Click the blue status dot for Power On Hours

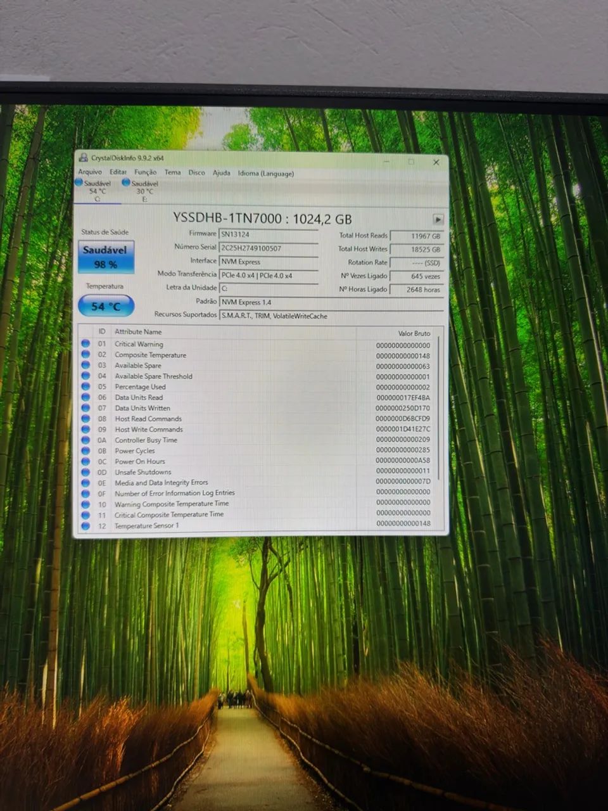[x=85, y=461]
